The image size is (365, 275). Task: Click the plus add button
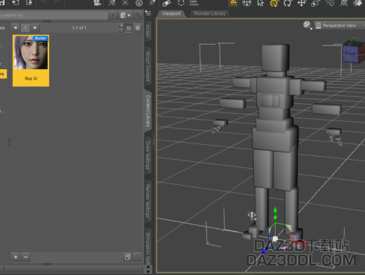coord(16,257)
